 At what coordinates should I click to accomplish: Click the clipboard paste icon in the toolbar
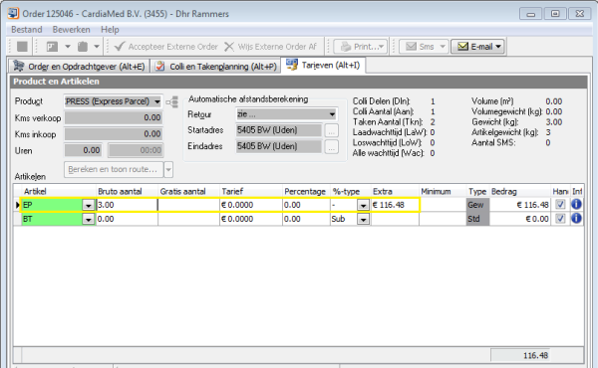83,47
